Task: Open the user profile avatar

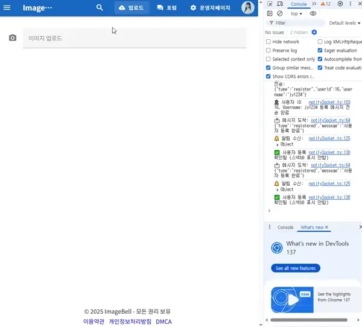Action: (x=248, y=8)
